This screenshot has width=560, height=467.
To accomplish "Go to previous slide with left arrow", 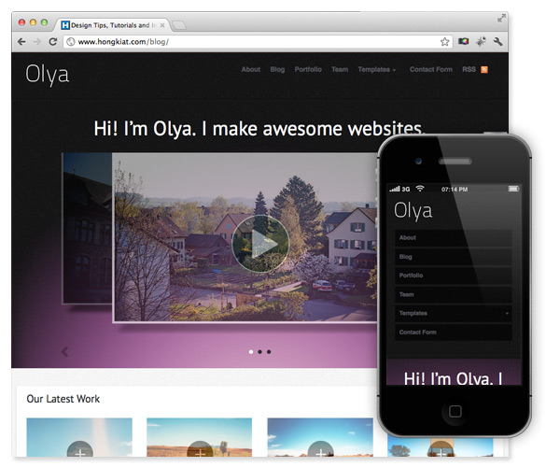I will 64,351.
